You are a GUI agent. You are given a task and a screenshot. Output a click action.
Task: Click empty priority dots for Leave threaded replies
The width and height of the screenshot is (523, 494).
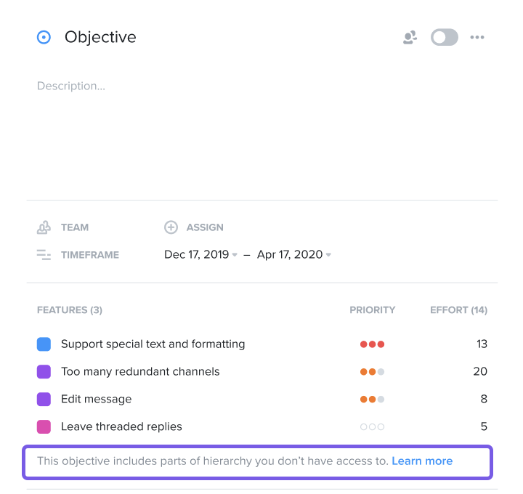coord(372,426)
